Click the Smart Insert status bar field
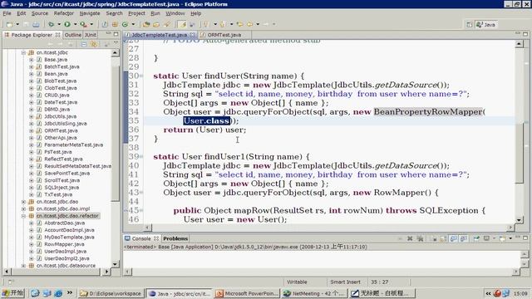This screenshot has width=532, height=299. click(x=346, y=282)
